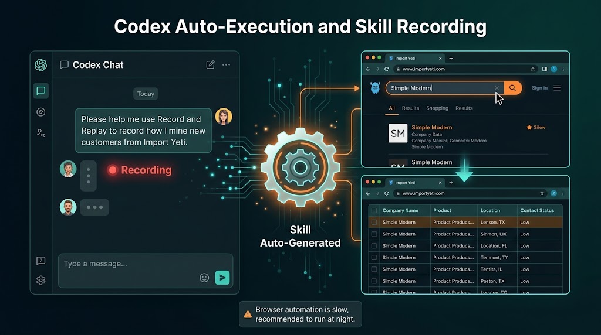Screen dimensions: 601x335
Task: Go back in the bottom browser window
Action: [368, 193]
